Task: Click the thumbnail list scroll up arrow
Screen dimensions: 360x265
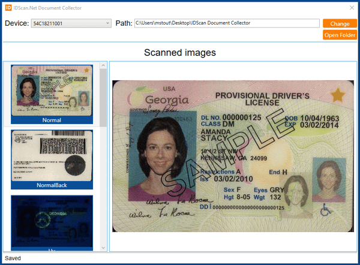Action: (103, 65)
